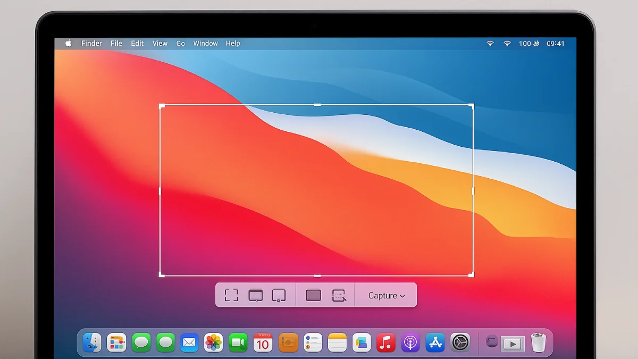Launch Mail from the Dock
The image size is (638, 359).
[189, 343]
